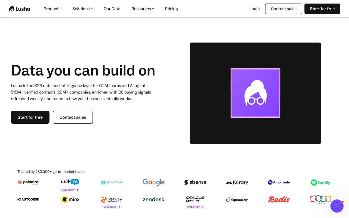Click the hero Contact sales button
This screenshot has height=218, width=349.
(73, 117)
